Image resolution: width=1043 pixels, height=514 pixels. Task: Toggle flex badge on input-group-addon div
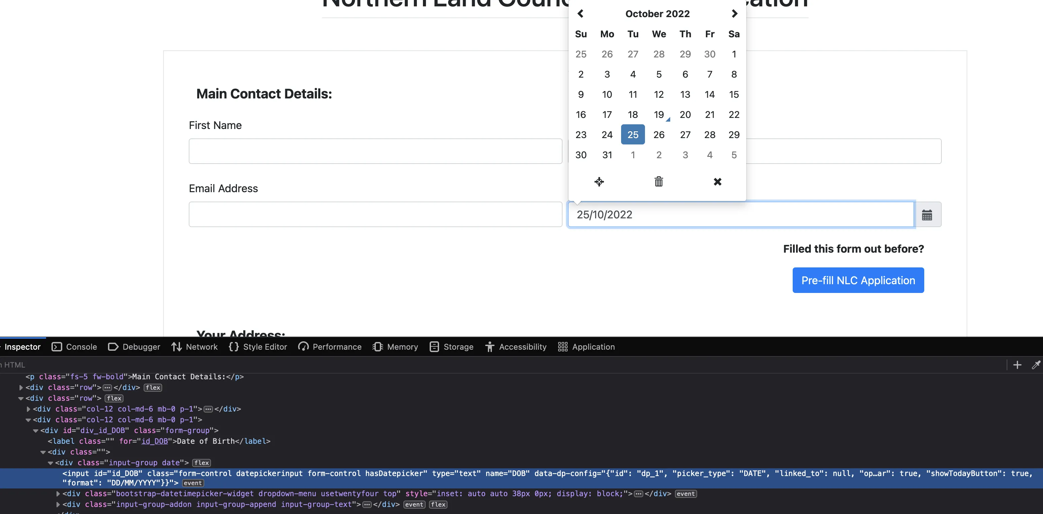point(438,504)
